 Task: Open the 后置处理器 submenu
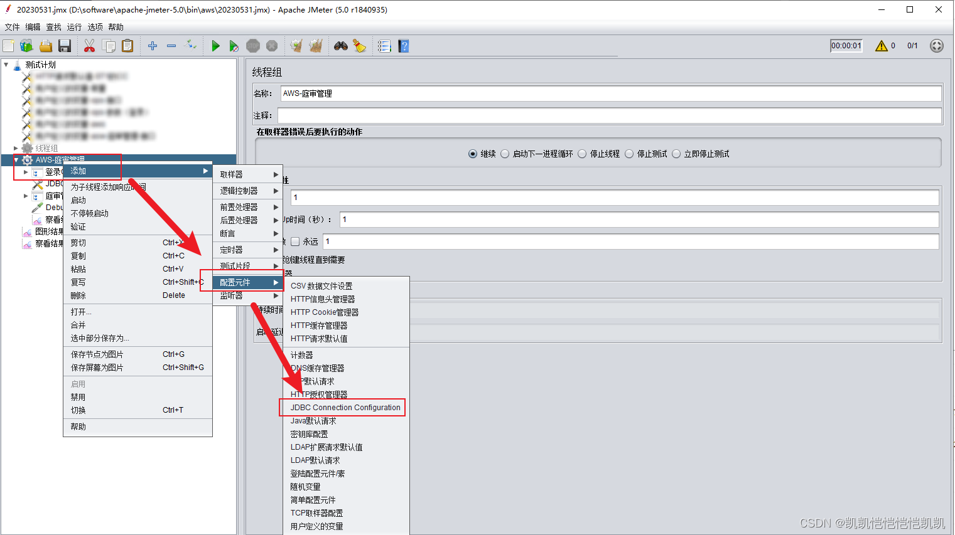pyautogui.click(x=249, y=220)
